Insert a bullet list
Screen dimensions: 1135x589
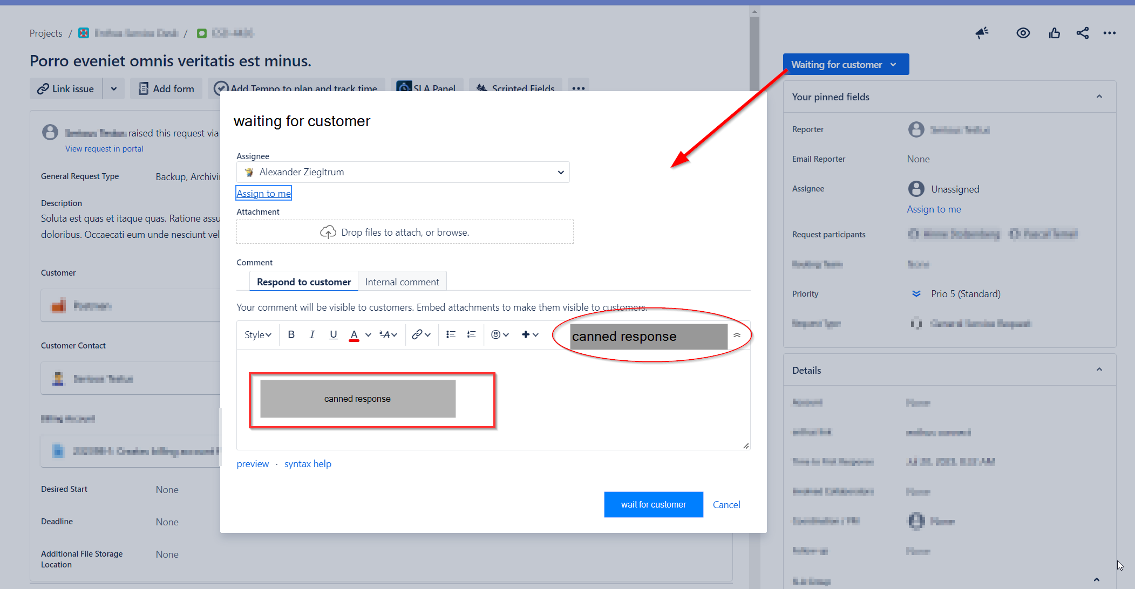pos(451,334)
